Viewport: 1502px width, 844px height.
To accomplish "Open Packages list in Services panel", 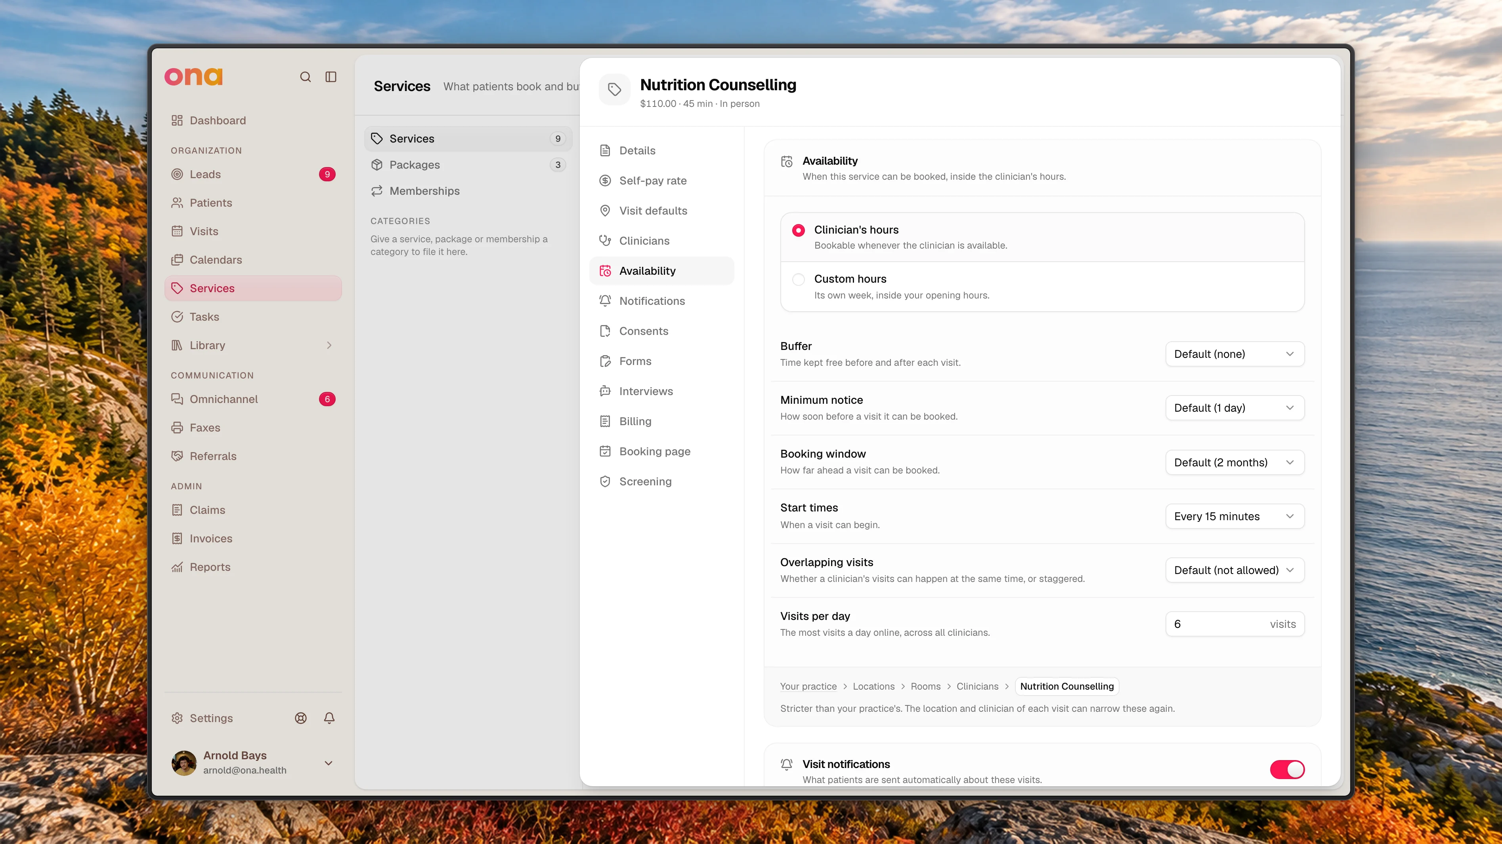I will (x=468, y=165).
